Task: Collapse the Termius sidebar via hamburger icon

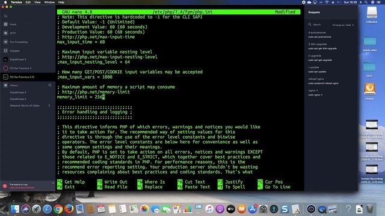Action: (x=5, y=16)
